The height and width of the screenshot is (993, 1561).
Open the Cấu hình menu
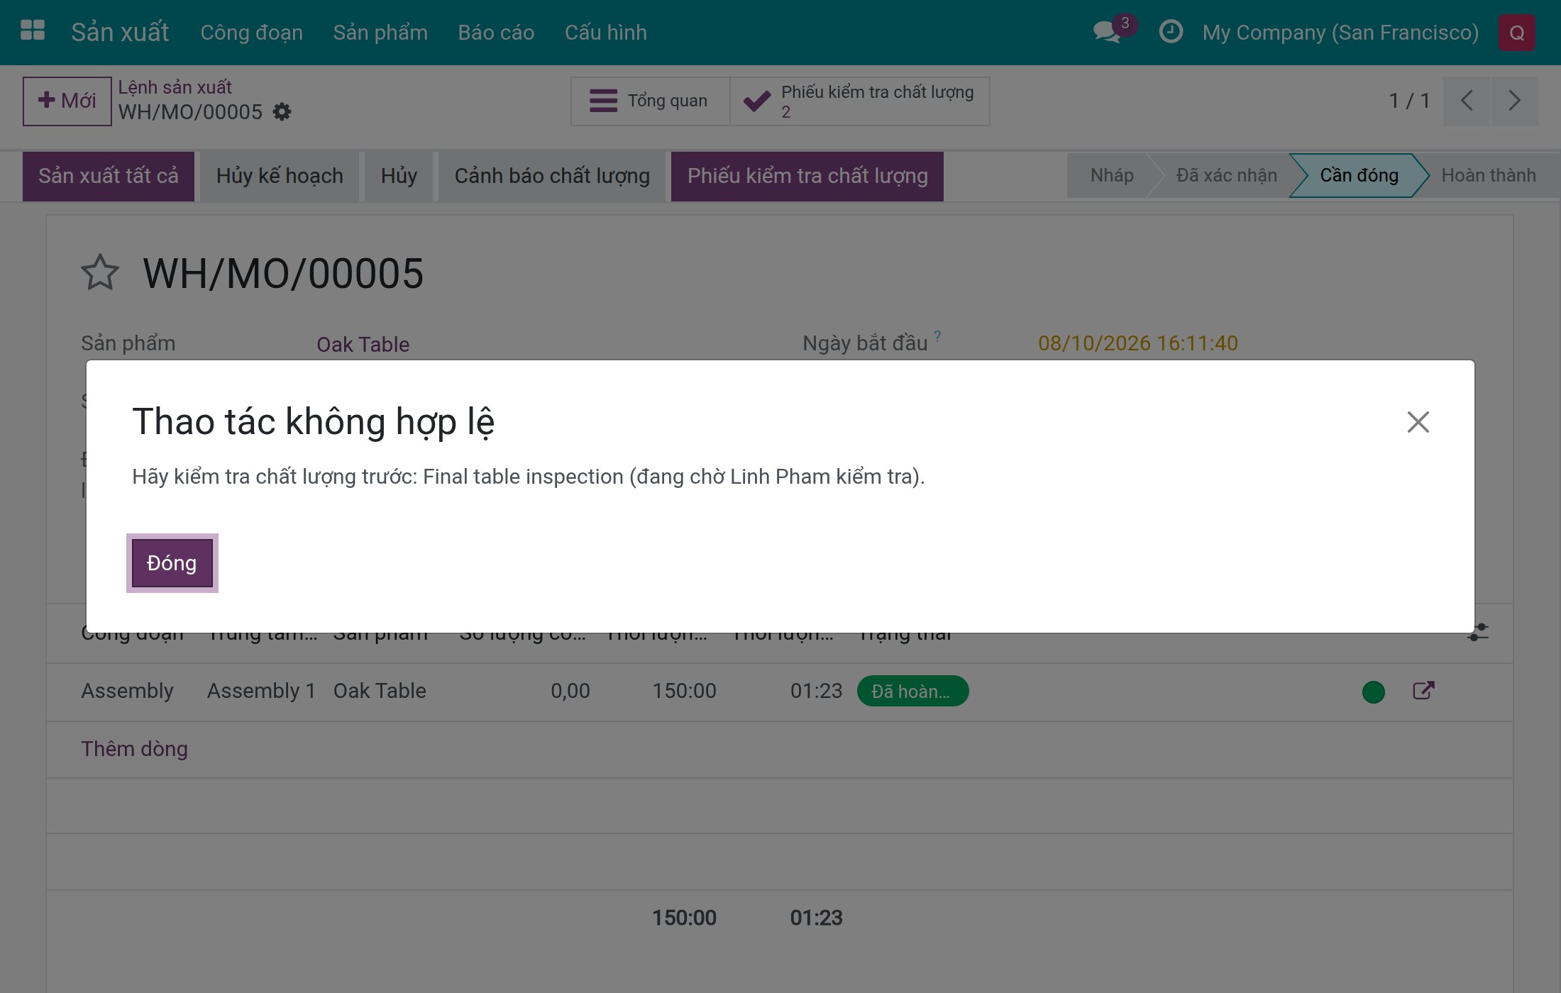click(606, 33)
